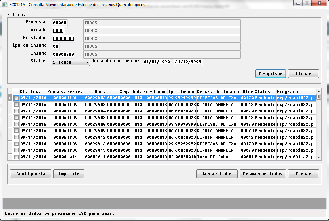Click start date field 01/01/1990

pos(157,62)
